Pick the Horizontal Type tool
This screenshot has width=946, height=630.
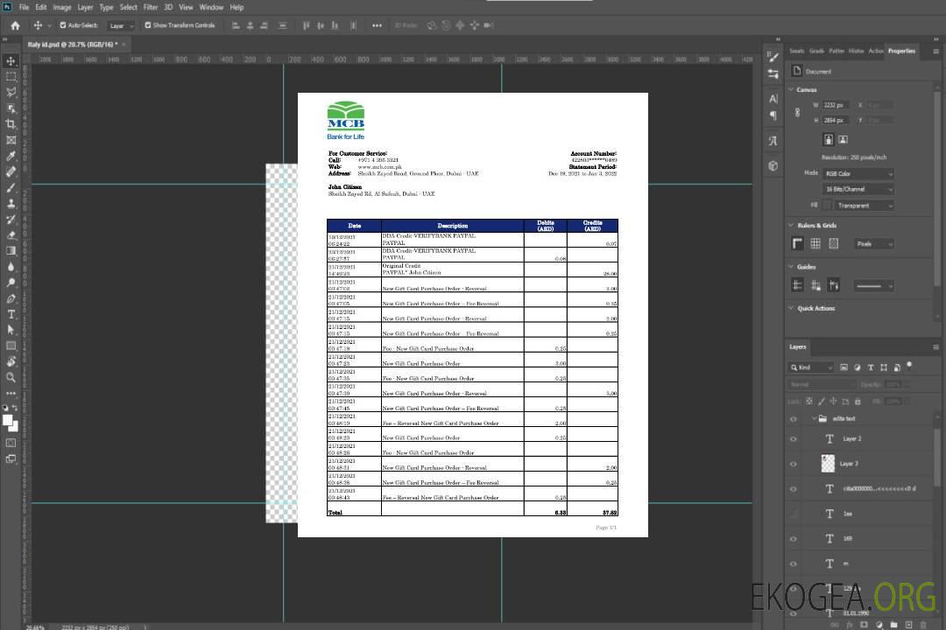pos(11,314)
